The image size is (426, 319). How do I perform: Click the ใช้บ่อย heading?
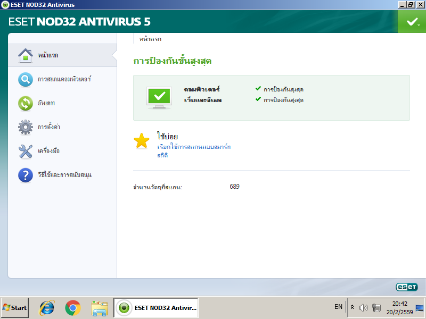point(167,136)
